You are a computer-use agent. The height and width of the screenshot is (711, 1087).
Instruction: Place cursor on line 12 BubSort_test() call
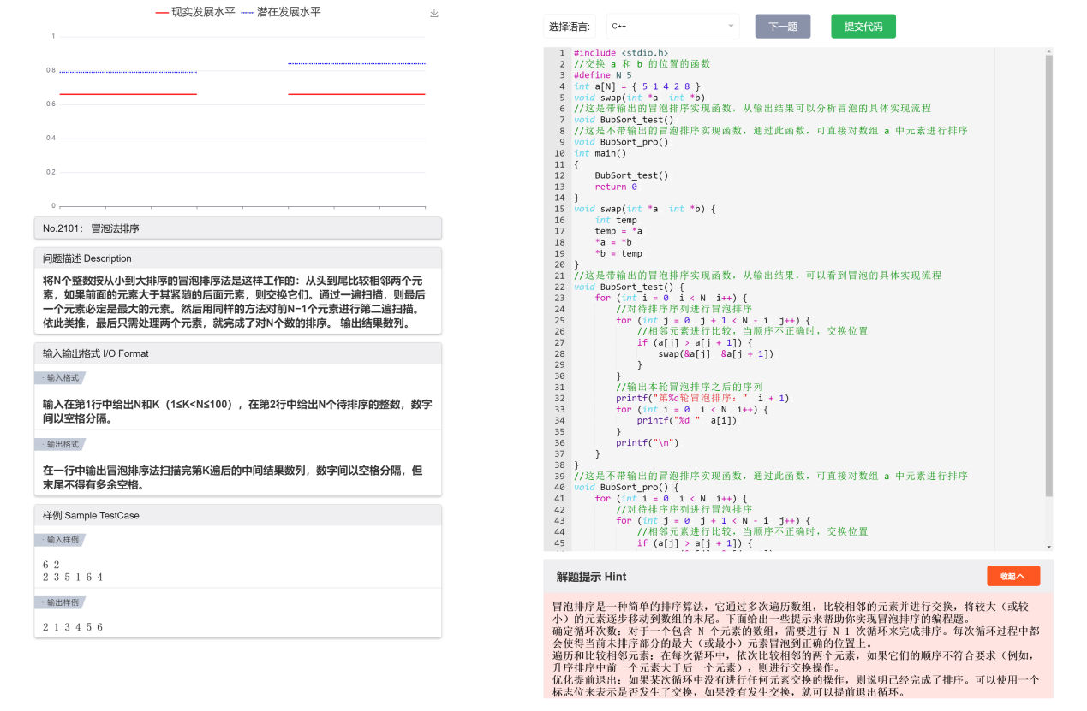631,175
